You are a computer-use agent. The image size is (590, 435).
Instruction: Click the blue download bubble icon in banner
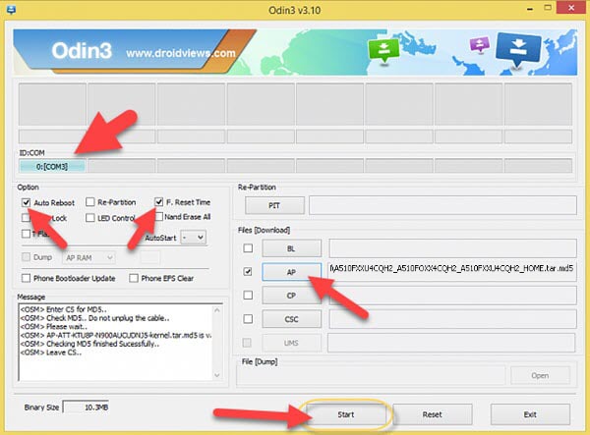518,49
